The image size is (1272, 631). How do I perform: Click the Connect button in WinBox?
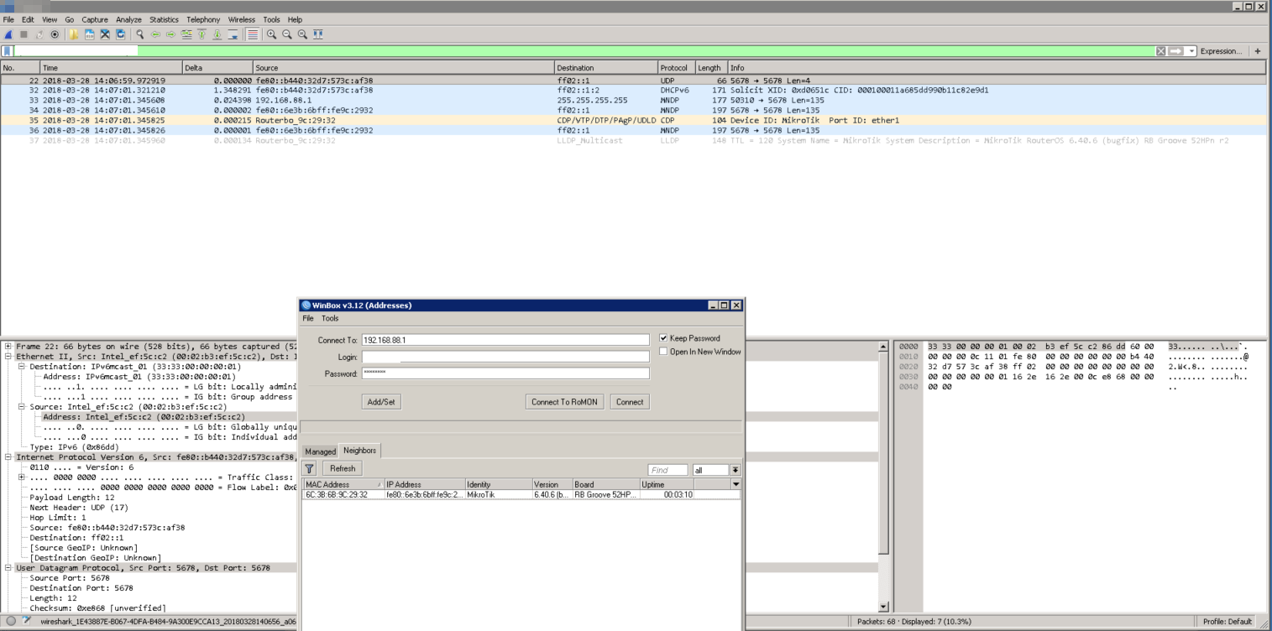coord(630,402)
